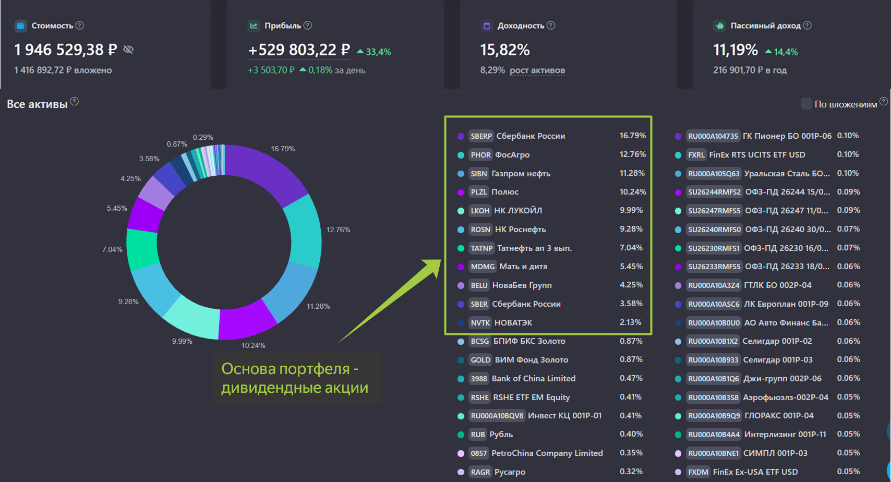Image resolution: width=891 pixels, height=482 pixels.
Task: Open RU000A105Q63 Уральская Сталь row
Action: pos(767,174)
